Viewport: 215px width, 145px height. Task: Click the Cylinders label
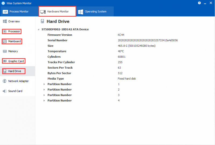(54, 57)
